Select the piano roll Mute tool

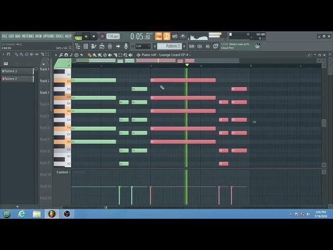coord(110,55)
